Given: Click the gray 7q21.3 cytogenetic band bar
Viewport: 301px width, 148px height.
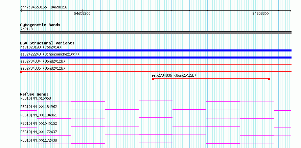Looking at the screenshot, I should point(156,33).
